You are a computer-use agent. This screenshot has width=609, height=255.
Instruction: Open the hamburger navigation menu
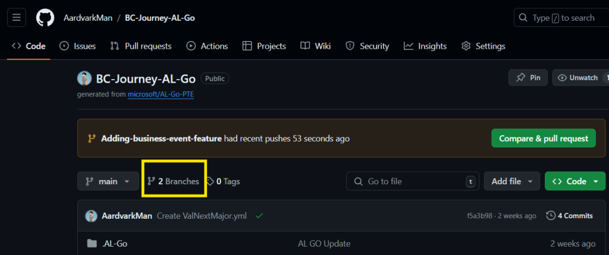pyautogui.click(x=16, y=17)
